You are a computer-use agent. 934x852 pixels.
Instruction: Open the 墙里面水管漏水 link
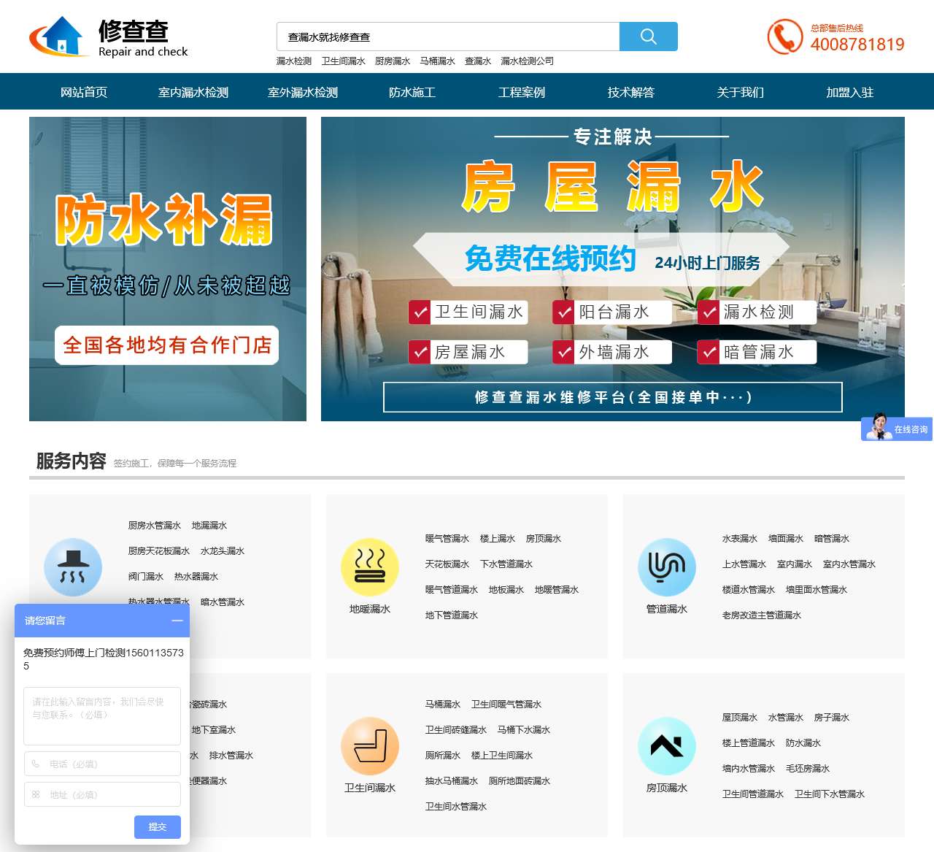click(x=817, y=590)
